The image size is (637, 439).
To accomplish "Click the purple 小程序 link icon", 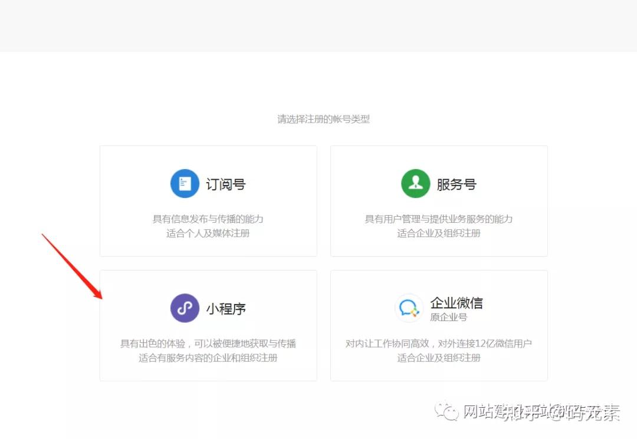I will pos(185,308).
